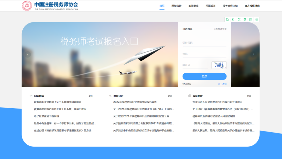The width and height of the screenshot is (282, 159).
Task: Click 税务师考试报名入口 banner title
Action: coord(99,41)
